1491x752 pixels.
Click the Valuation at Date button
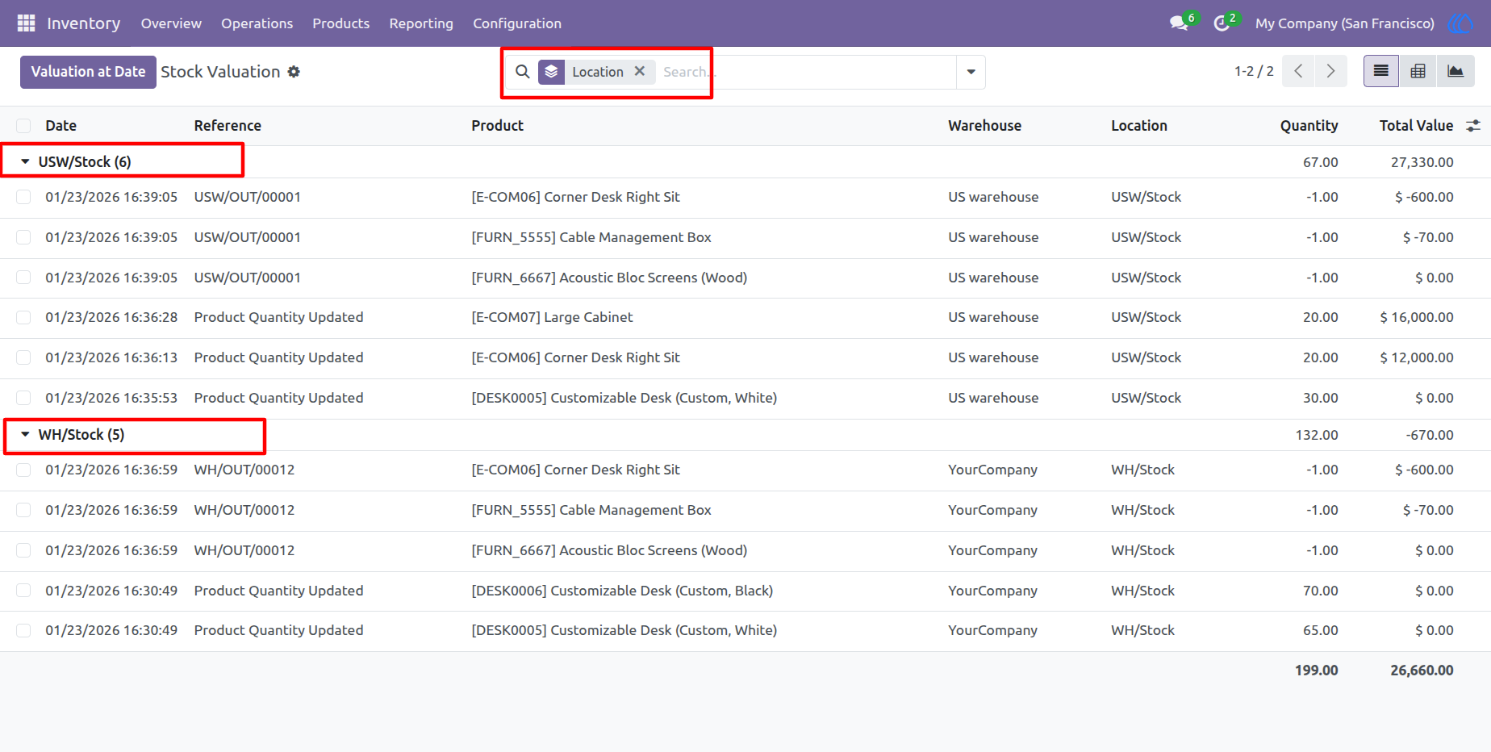coord(88,72)
